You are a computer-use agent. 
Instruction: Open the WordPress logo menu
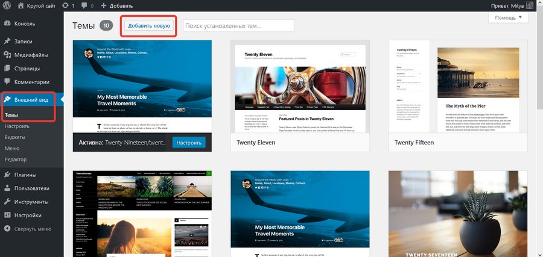[x=7, y=5]
